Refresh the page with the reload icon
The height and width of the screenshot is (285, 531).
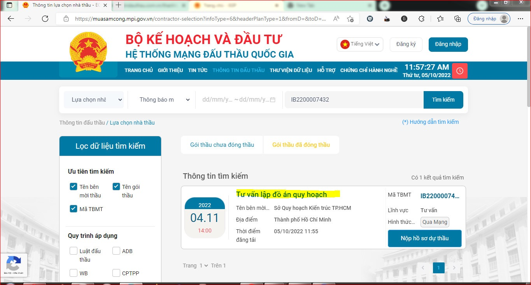[x=45, y=18]
